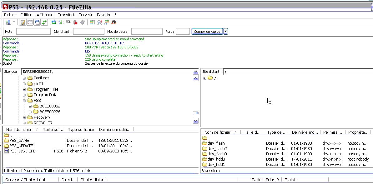Select the remote root folder icon
Viewport: 373px width, 184px height.
pos(210,78)
